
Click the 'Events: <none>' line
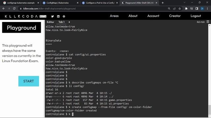tap(57, 51)
